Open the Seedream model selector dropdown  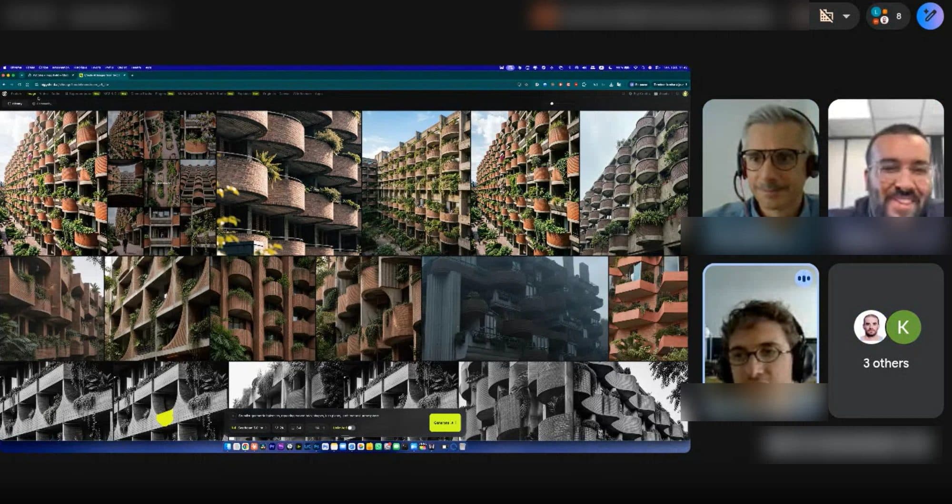(x=248, y=428)
